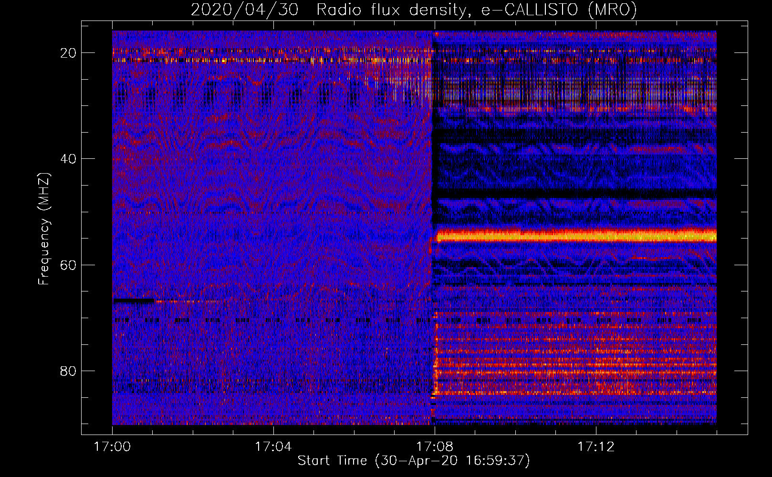The height and width of the screenshot is (477, 772).
Task: Click the 'Start Time (30-Apr-20 16:59:37)' label
Action: click(x=414, y=461)
